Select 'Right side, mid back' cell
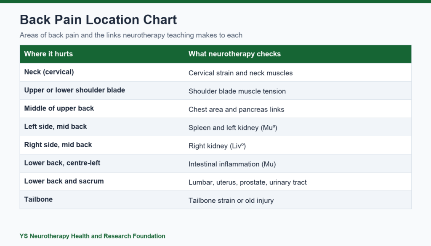 (58, 145)
